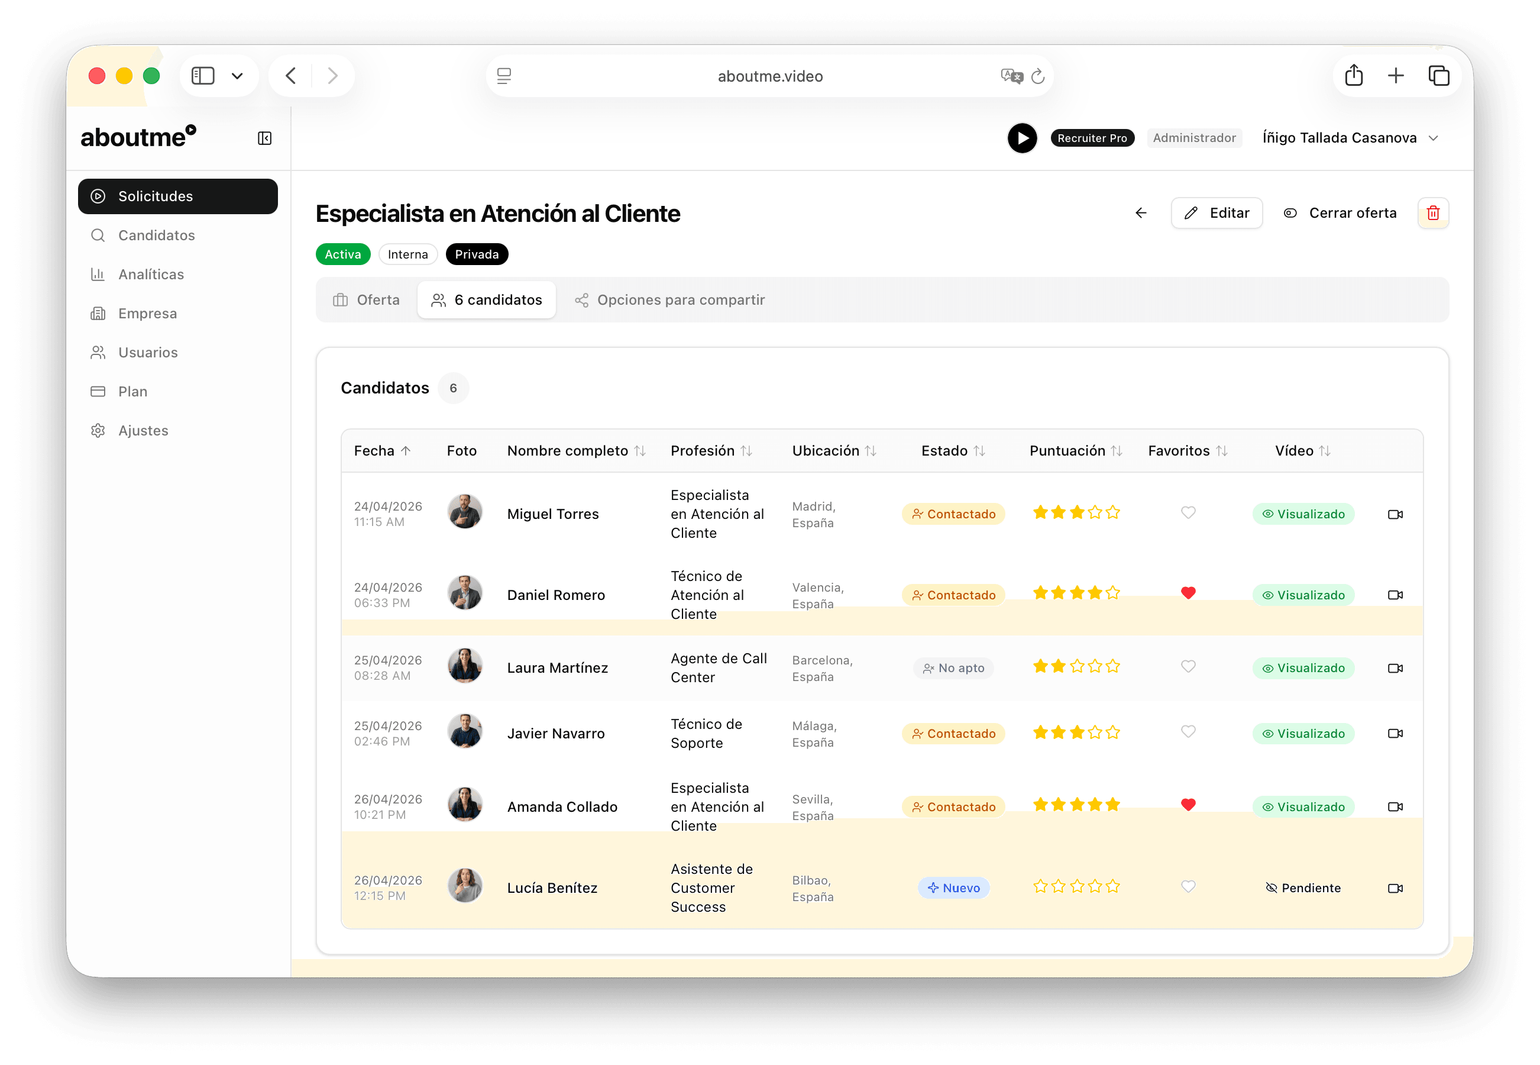
Task: Set Daniel Romero rating to fifth star
Action: [x=1112, y=593]
